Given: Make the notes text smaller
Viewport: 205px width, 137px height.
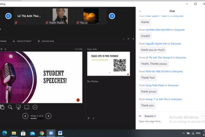Looking at the screenshot, I should [x=93, y=118].
